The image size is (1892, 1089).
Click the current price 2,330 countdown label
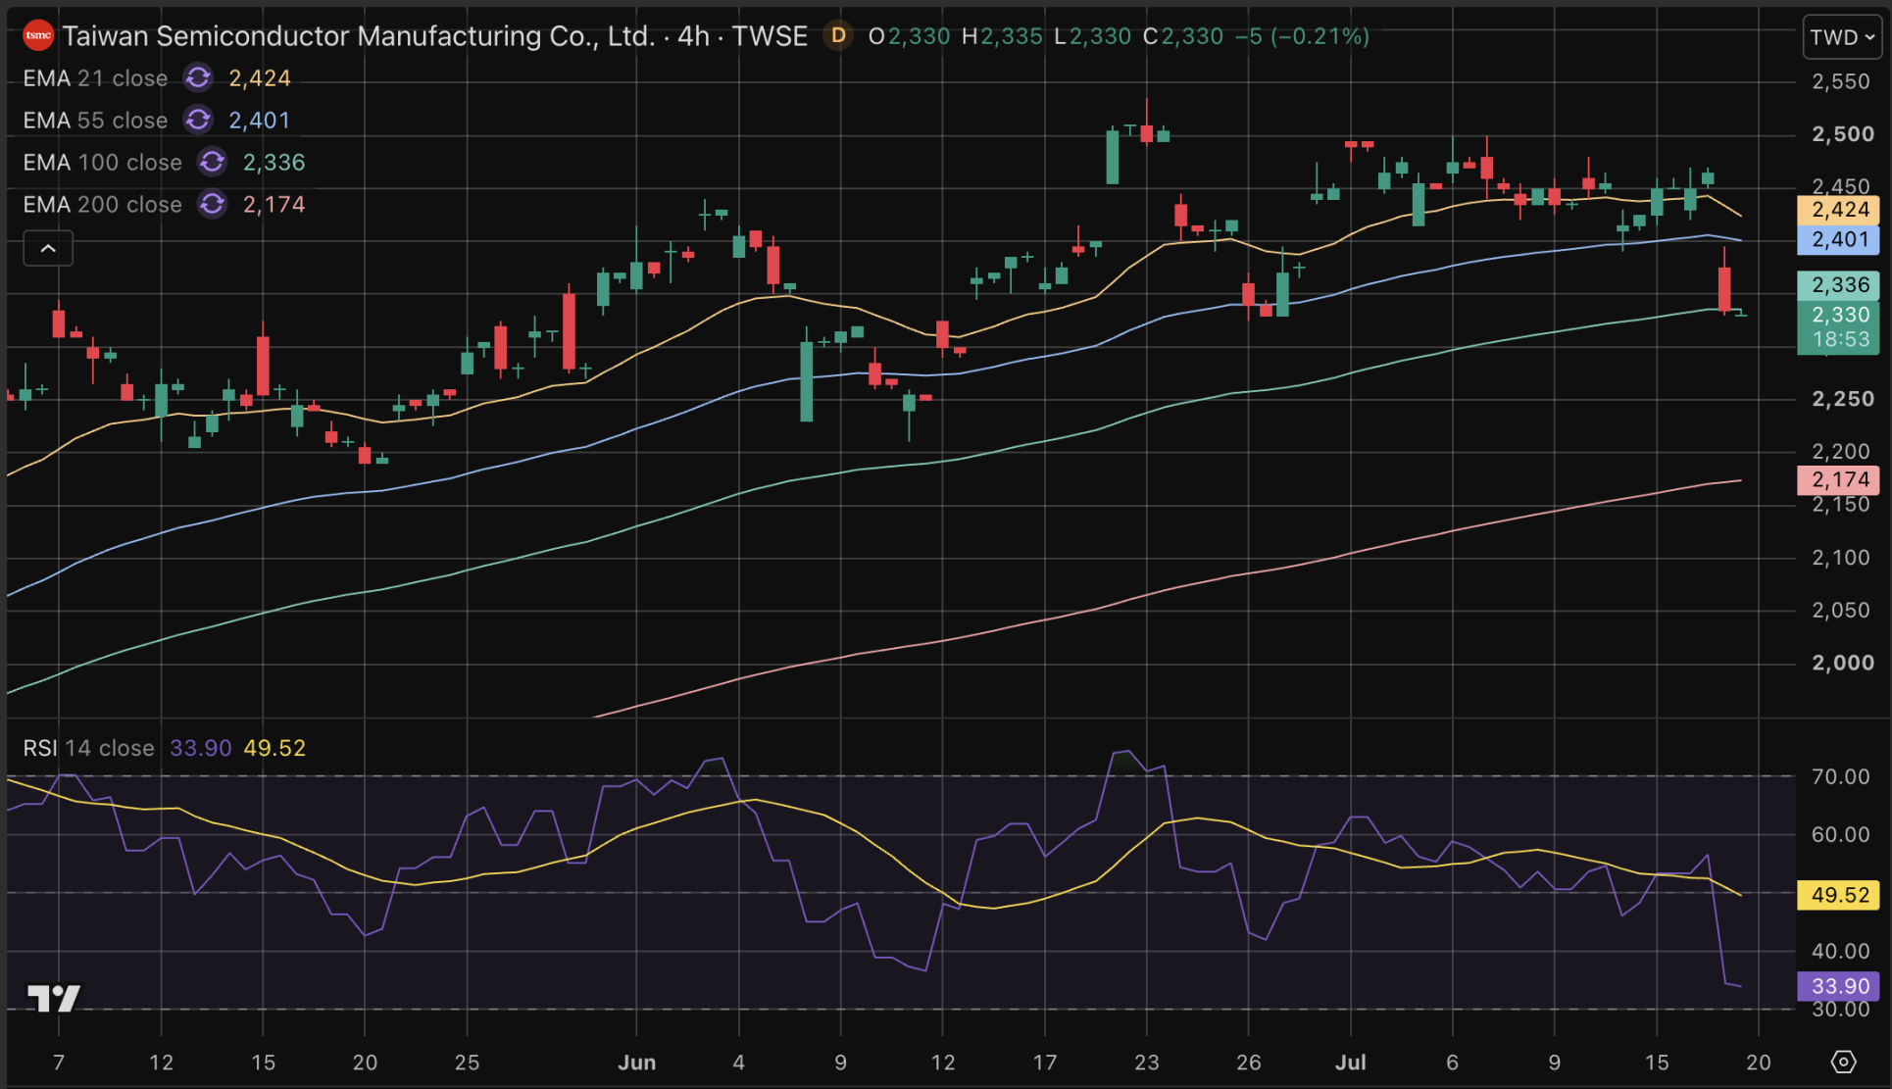pos(1838,327)
